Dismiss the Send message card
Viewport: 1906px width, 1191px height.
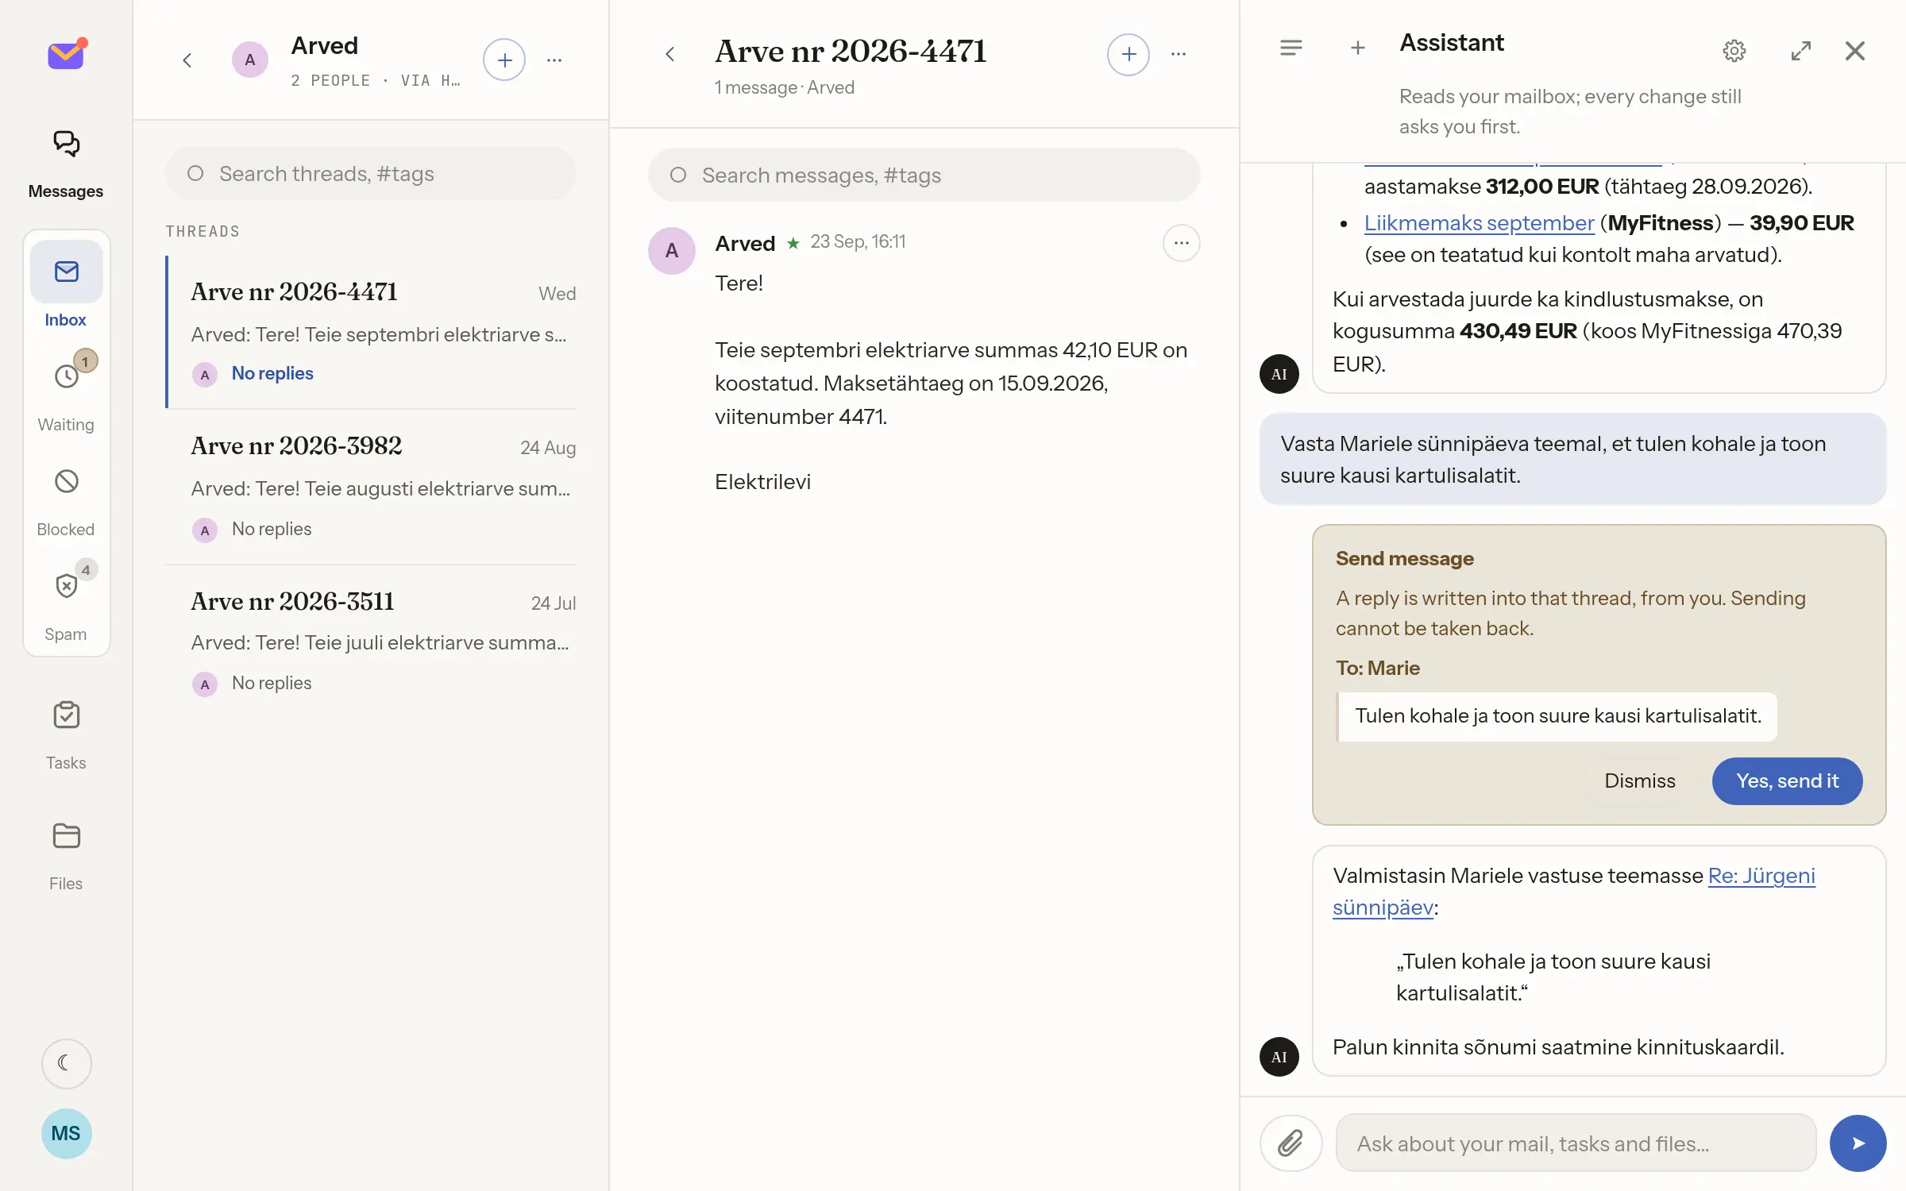(x=1639, y=781)
